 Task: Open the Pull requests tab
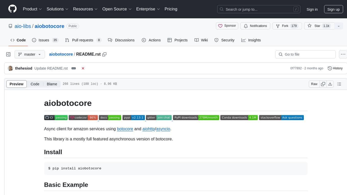[x=83, y=40]
